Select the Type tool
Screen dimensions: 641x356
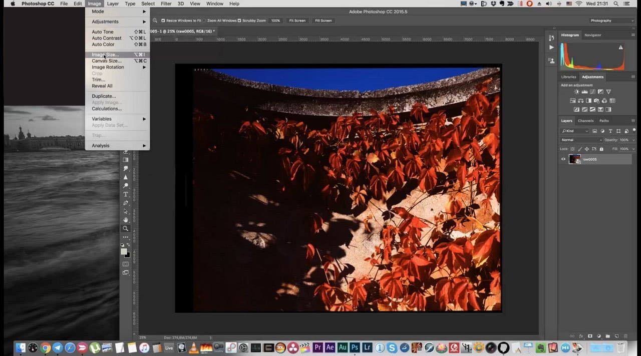tap(125, 194)
